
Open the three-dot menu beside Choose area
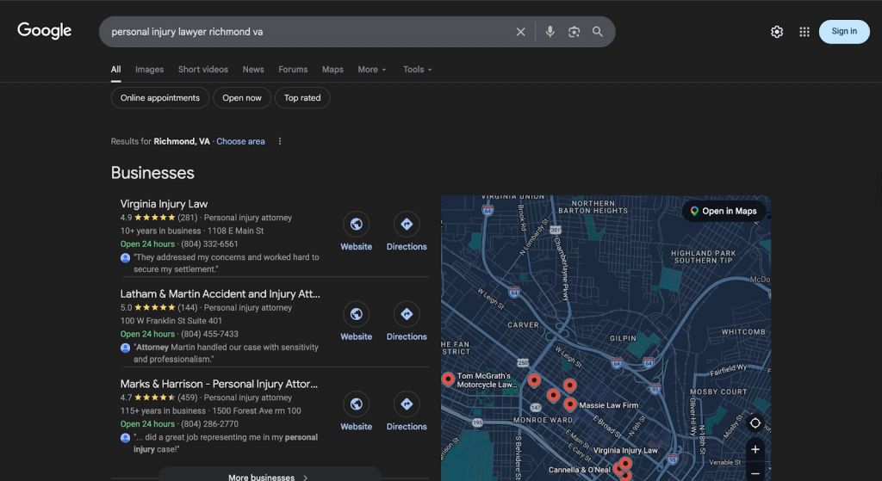tap(280, 142)
